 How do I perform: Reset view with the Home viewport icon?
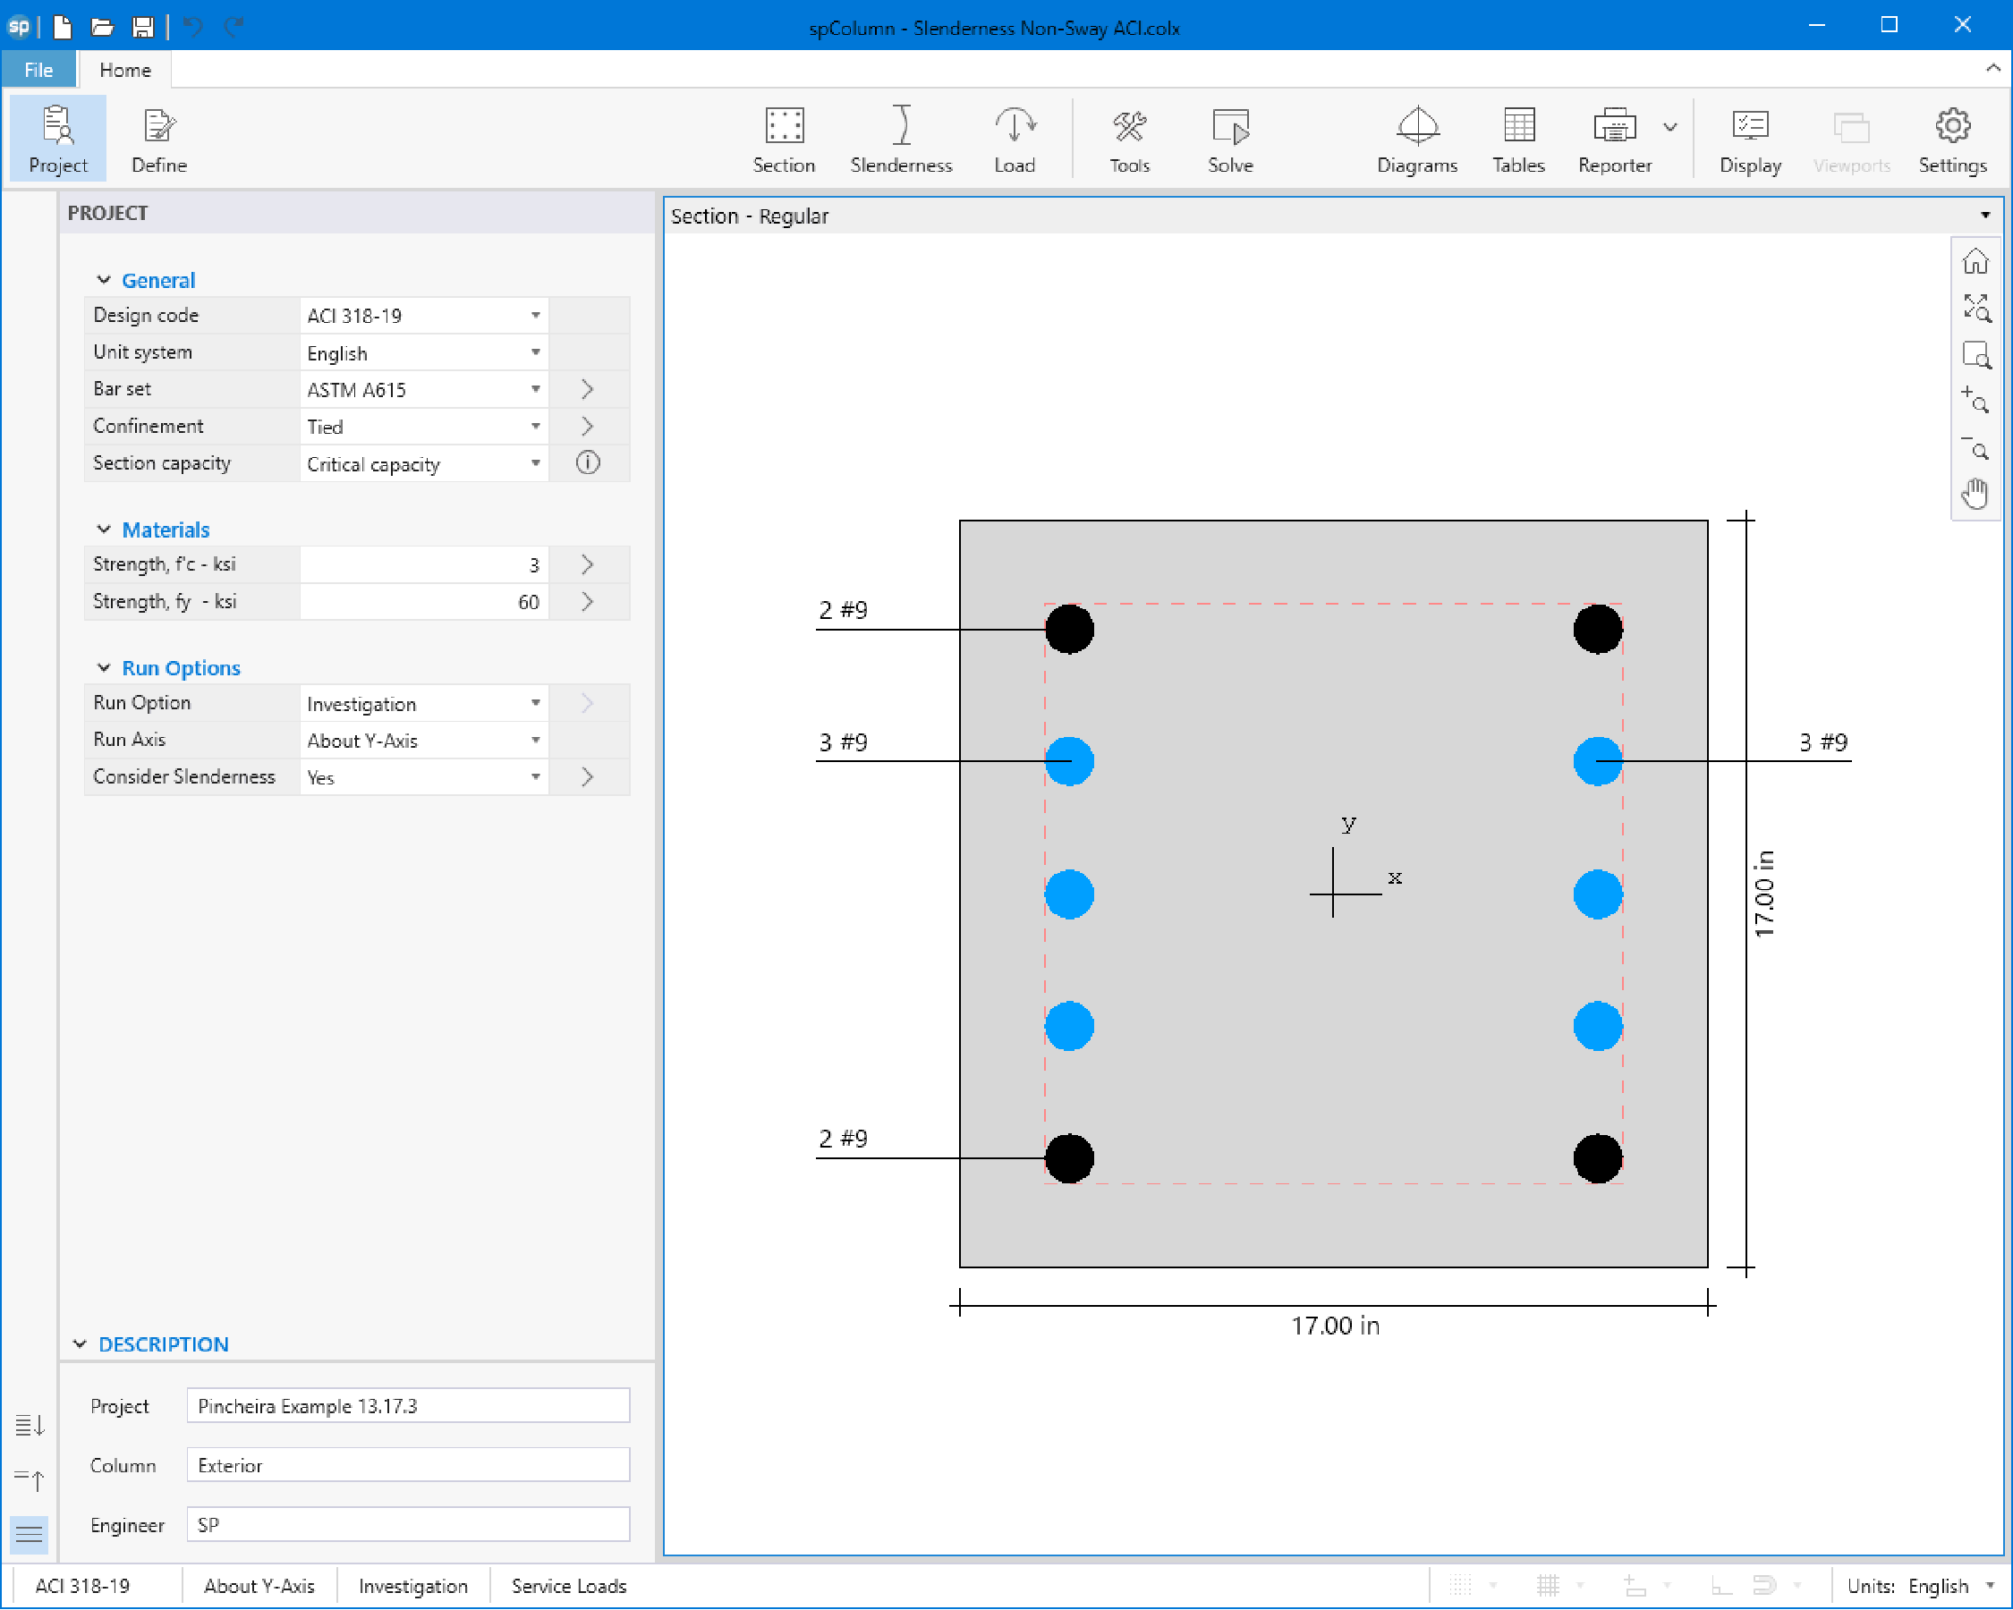tap(1975, 261)
